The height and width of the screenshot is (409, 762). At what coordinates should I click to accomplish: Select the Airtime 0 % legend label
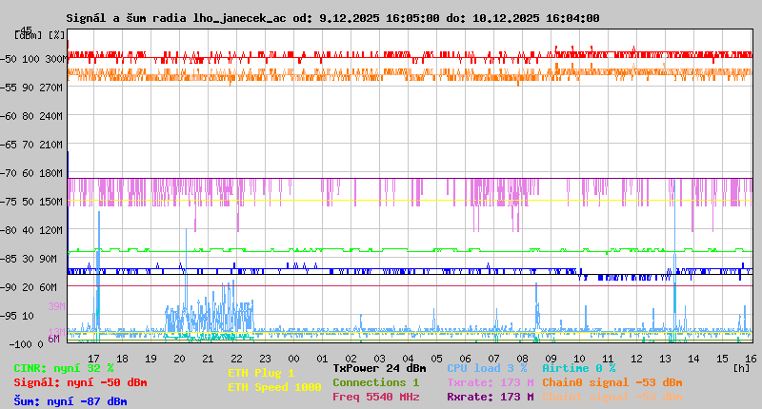[578, 368]
